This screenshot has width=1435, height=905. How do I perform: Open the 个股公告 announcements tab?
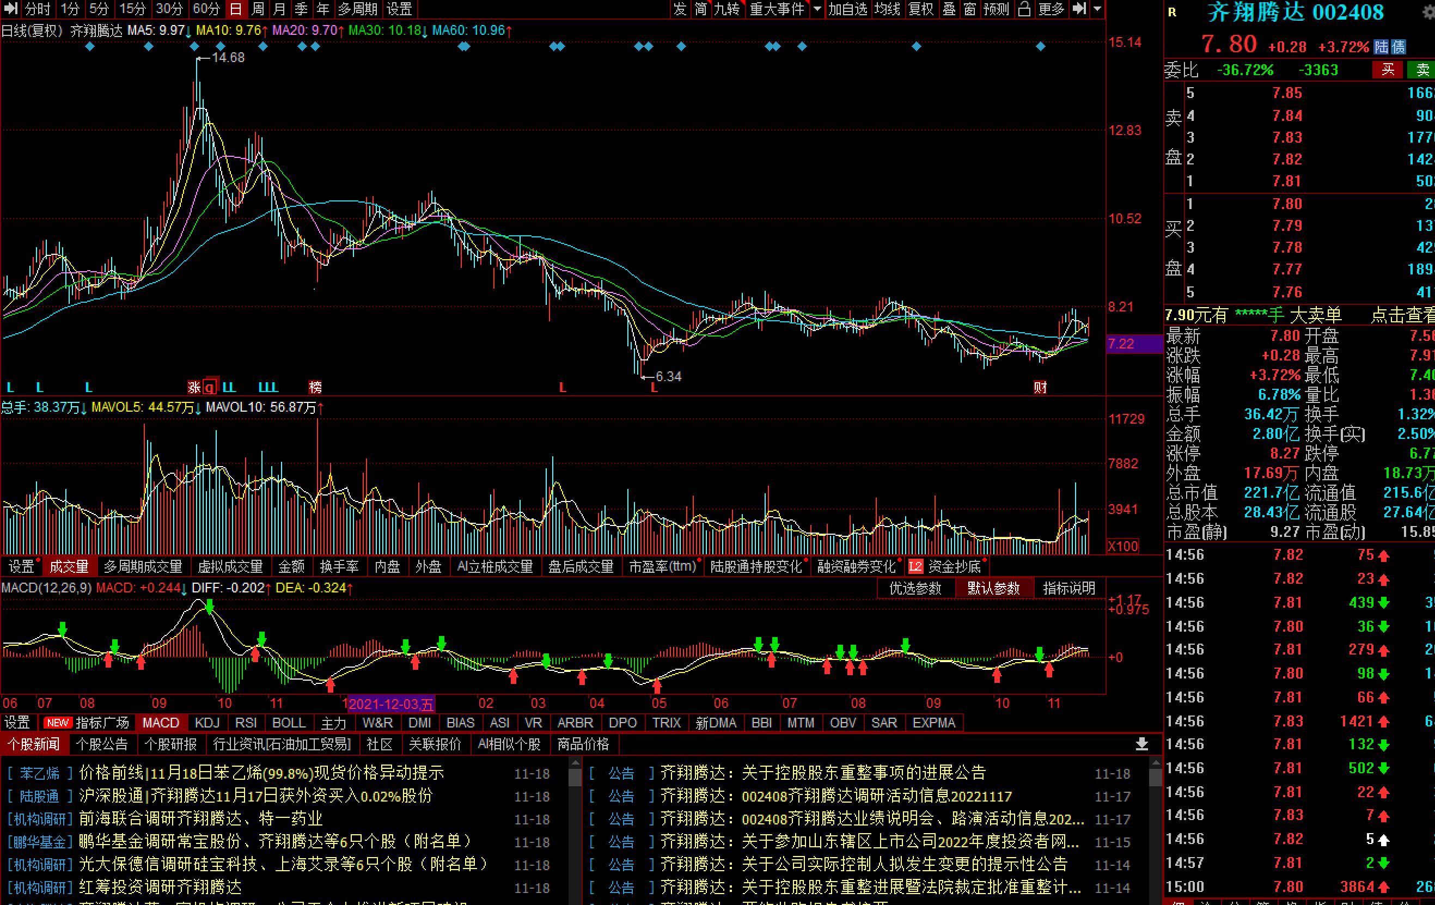click(101, 744)
